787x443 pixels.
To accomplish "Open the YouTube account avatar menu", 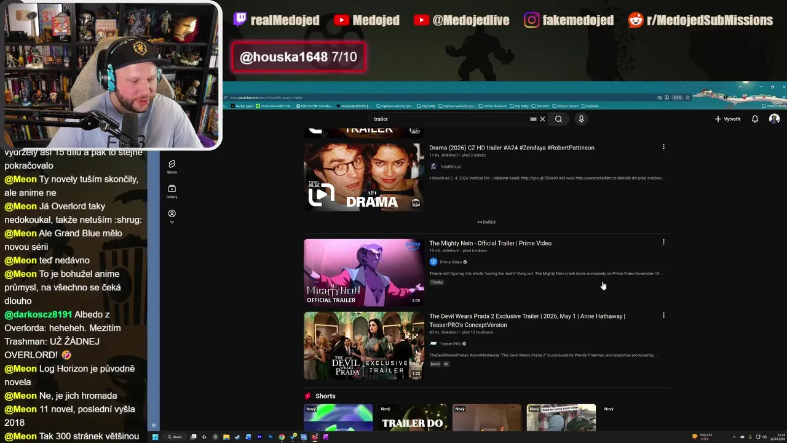I will tap(774, 119).
